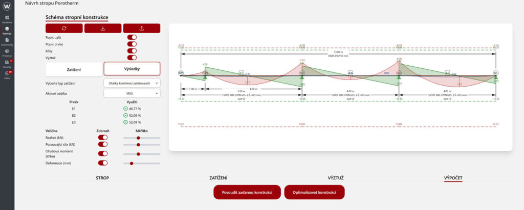Image resolution: width=524 pixels, height=210 pixels.
Task: Click the upload/export schema icon button
Action: [141, 29]
